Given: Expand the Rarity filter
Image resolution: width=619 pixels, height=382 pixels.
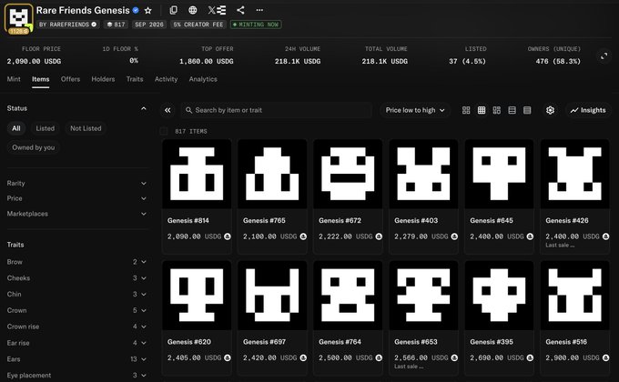Looking at the screenshot, I should (x=76, y=184).
